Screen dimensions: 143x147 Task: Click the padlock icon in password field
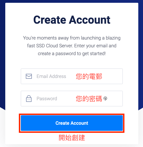pos(29,99)
